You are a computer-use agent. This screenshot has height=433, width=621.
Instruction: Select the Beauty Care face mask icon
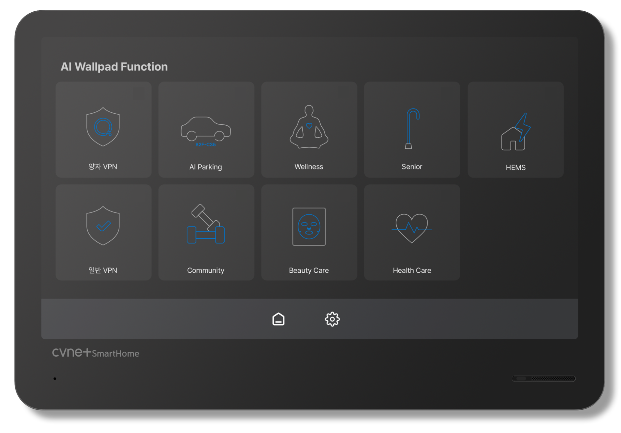click(x=309, y=226)
